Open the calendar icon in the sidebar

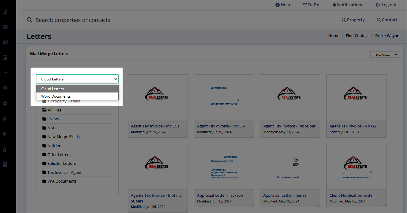click(5, 57)
